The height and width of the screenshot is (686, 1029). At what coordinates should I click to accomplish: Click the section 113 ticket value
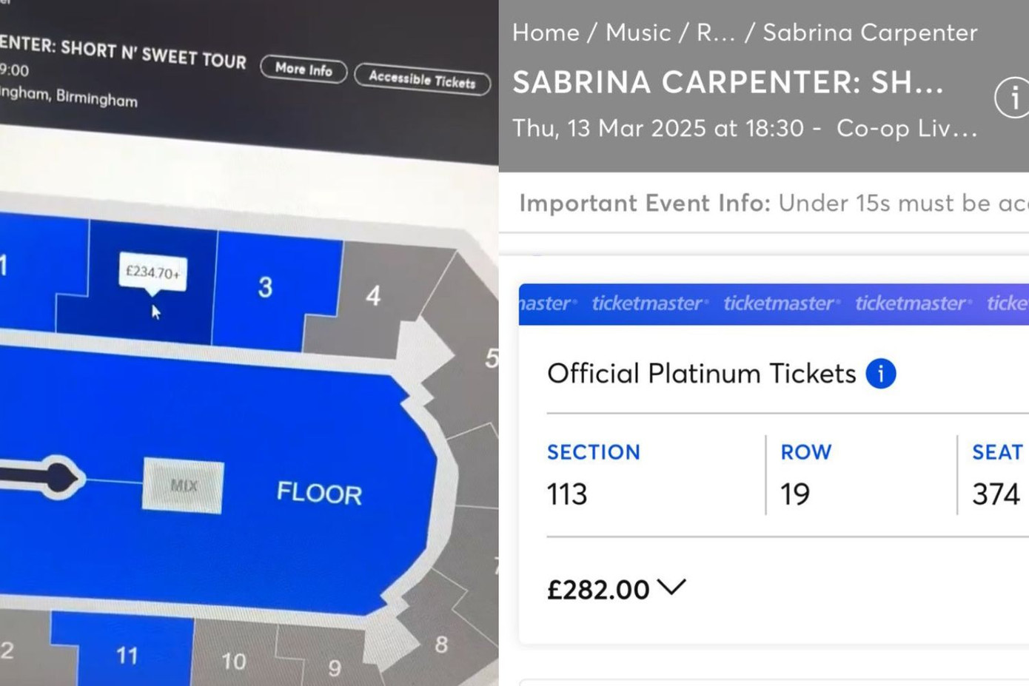coord(567,494)
